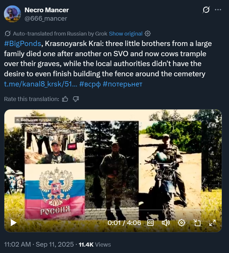Open Necro Mancer's profile avatar
Screen dimensions: 229x253
pos(12,14)
